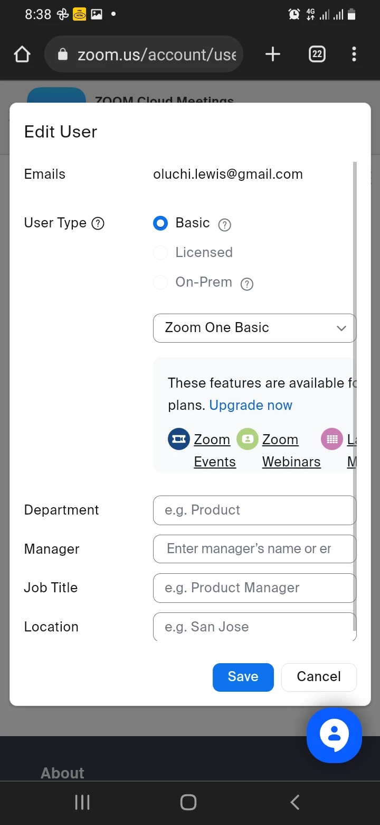Viewport: 380px width, 825px height.
Task: Select the On-Prem user type
Action: tap(160, 282)
